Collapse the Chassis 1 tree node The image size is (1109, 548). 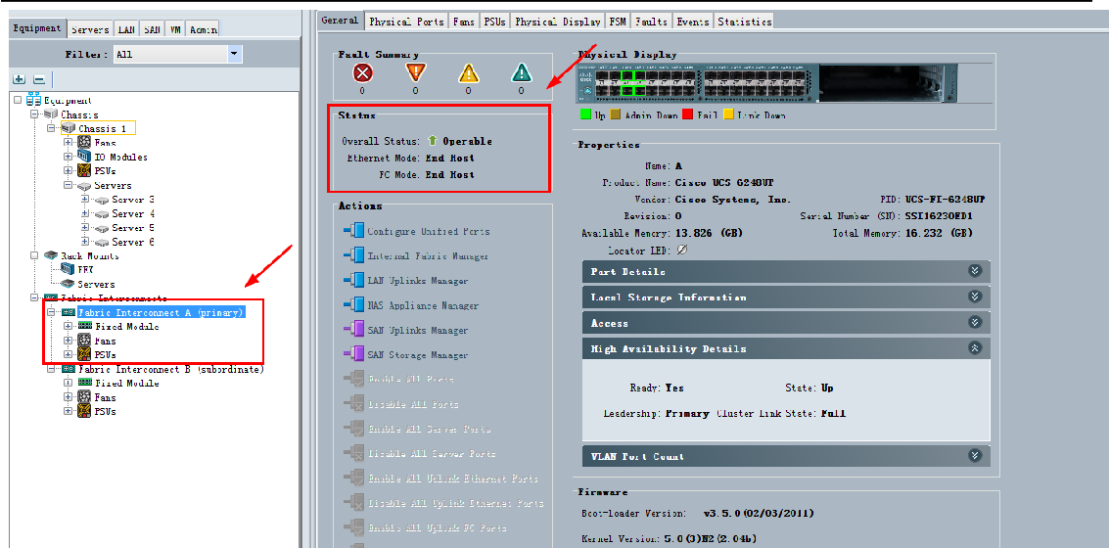(51, 129)
